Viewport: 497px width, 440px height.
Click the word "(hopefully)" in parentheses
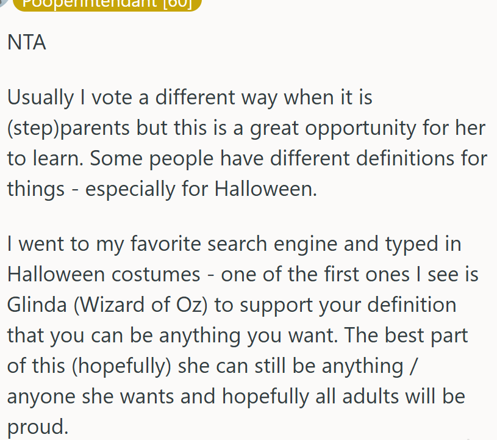[x=109, y=366]
